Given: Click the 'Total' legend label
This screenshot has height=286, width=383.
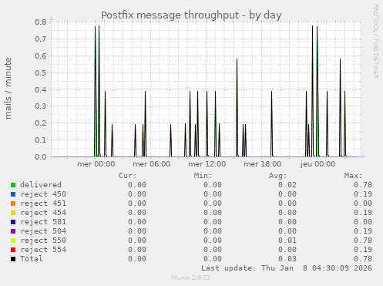Looking at the screenshot, I should (32, 259).
